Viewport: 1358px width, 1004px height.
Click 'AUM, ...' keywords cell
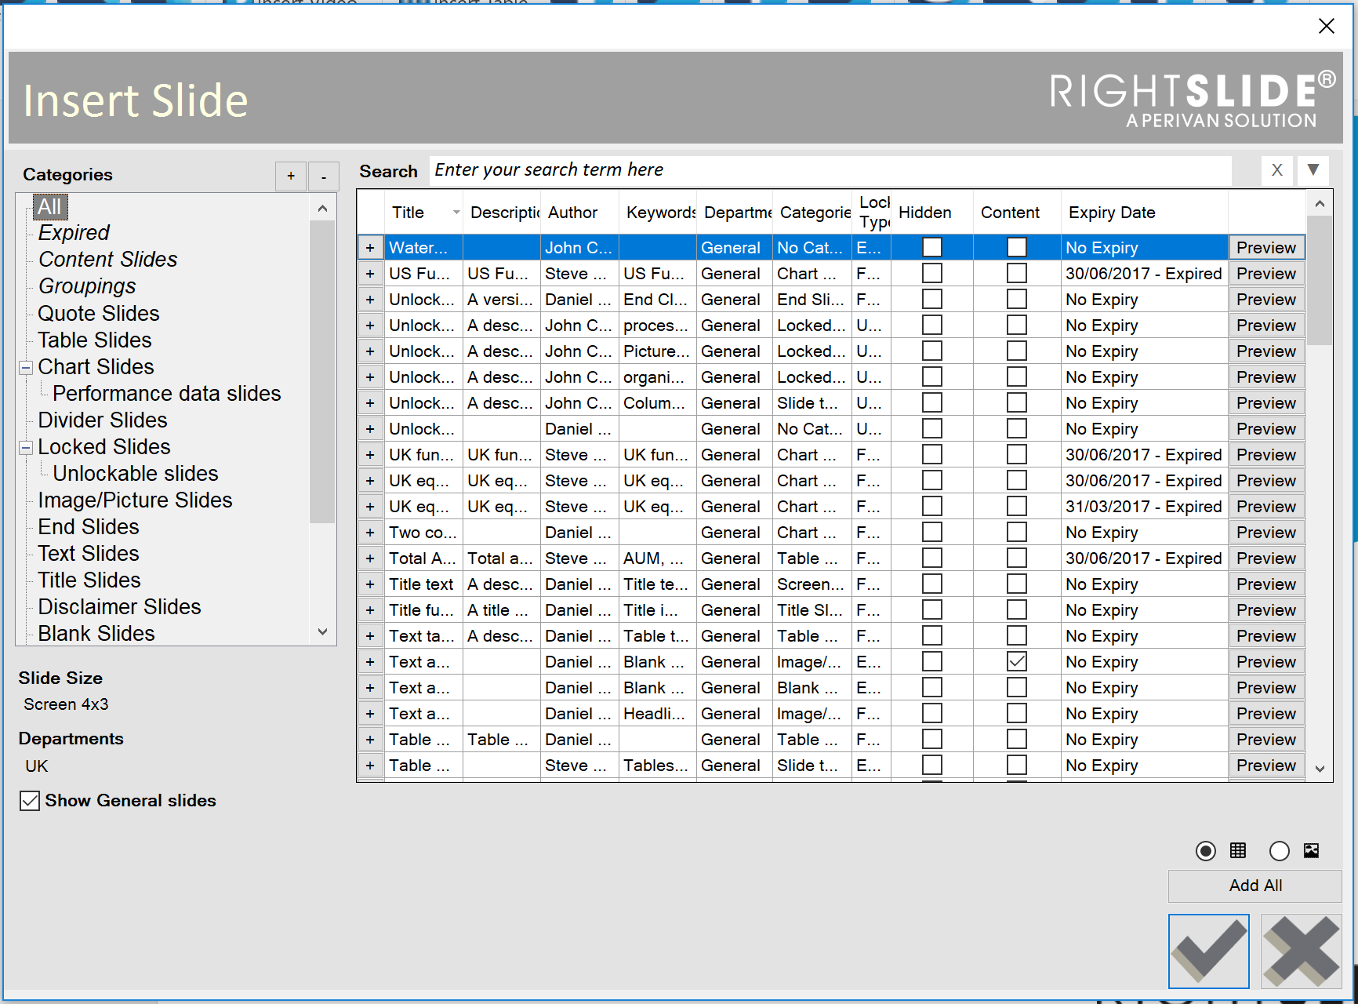click(x=658, y=558)
